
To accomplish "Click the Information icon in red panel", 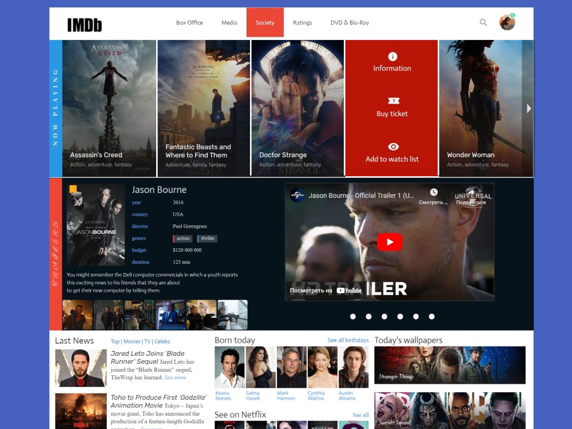I will [x=392, y=57].
